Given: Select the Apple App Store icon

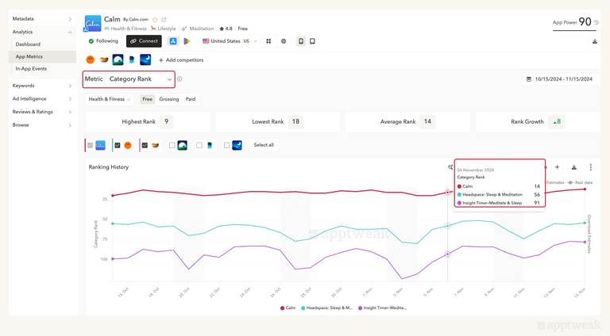Looking at the screenshot, I should (173, 41).
